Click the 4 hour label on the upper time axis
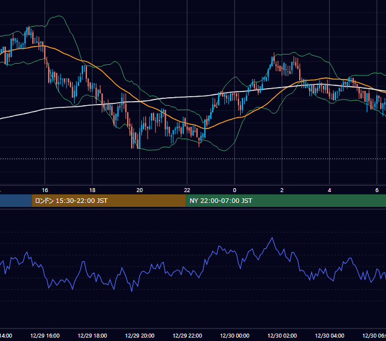 coord(329,190)
